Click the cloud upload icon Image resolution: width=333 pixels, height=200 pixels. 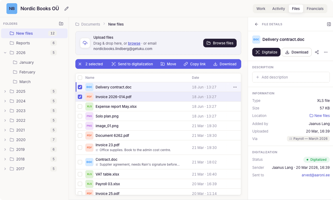click(85, 43)
